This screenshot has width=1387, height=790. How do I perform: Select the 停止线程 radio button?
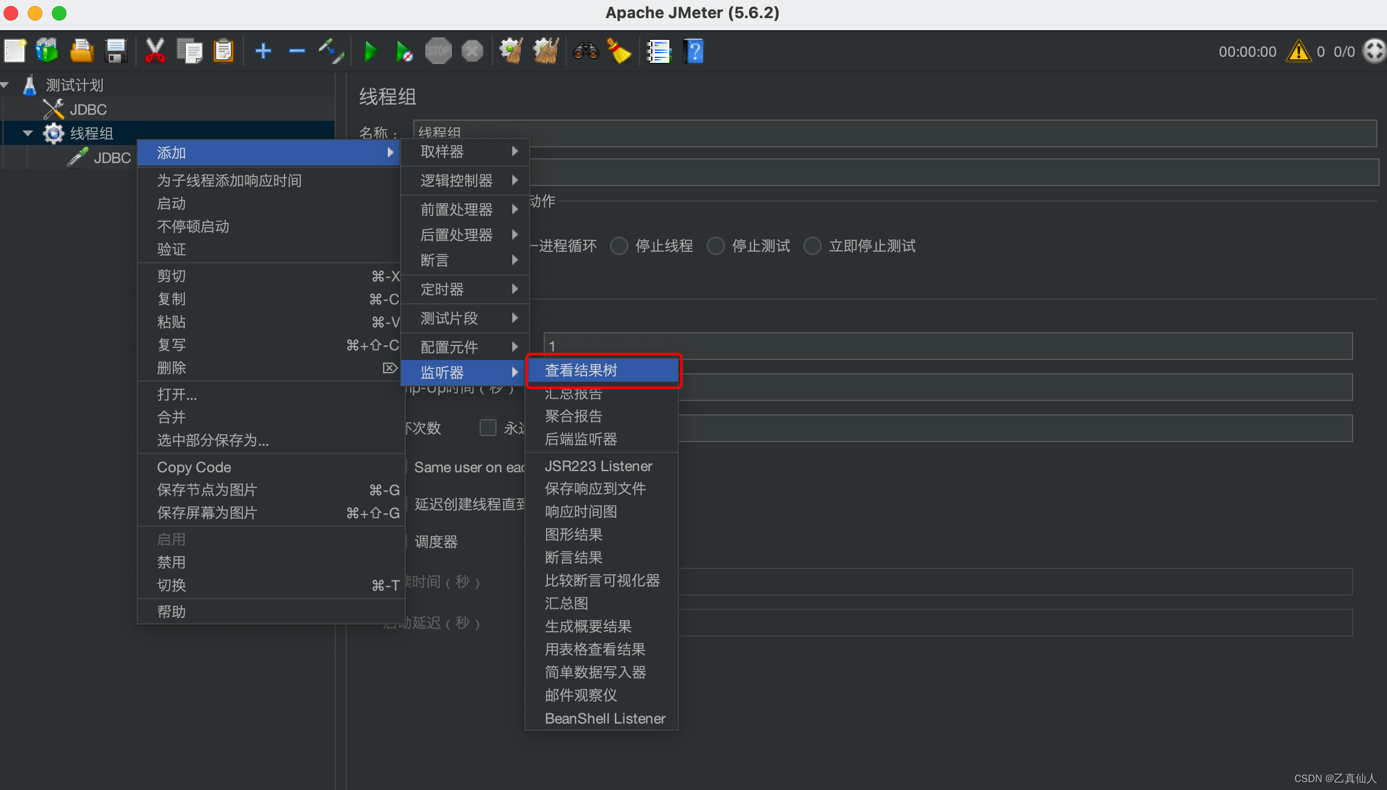click(619, 246)
